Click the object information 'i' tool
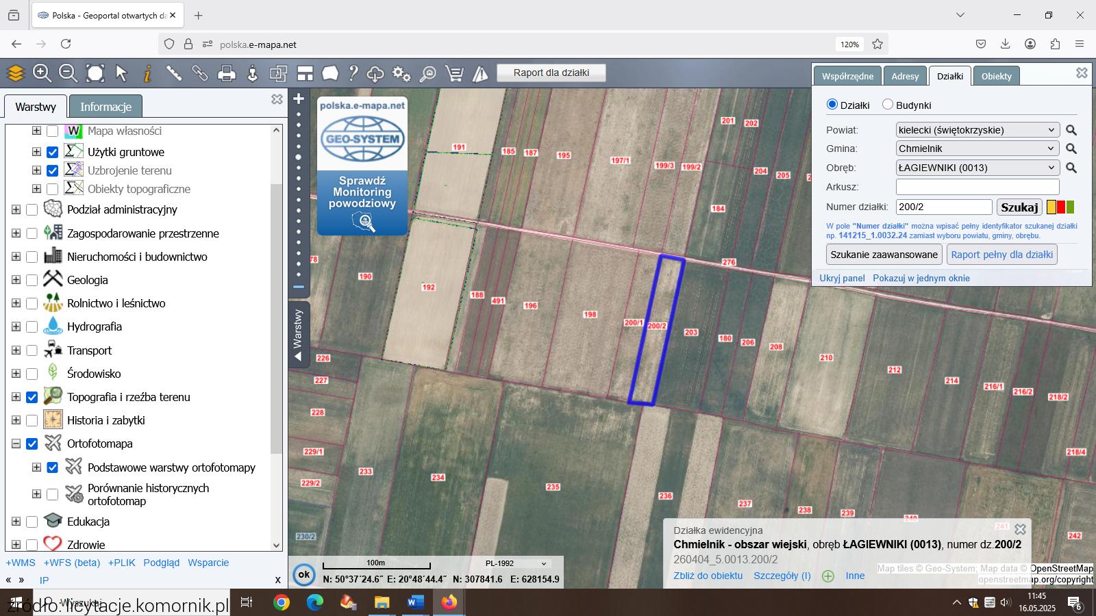 [147, 73]
